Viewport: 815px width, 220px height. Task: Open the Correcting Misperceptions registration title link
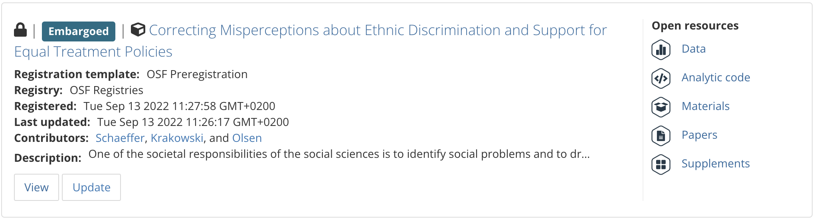point(311,41)
